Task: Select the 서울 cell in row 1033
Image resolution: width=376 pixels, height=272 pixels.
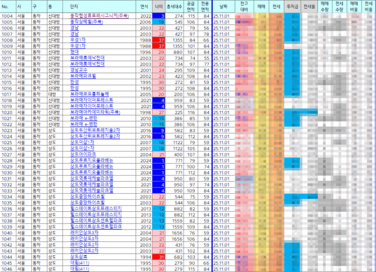Action: (24, 190)
